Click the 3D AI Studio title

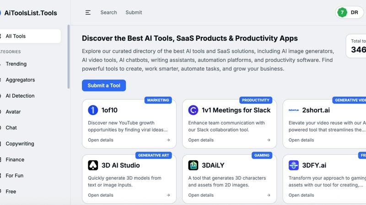pyautogui.click(x=121, y=165)
